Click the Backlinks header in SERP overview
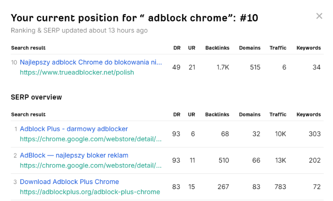This screenshot has height=201, width=333. (217, 114)
